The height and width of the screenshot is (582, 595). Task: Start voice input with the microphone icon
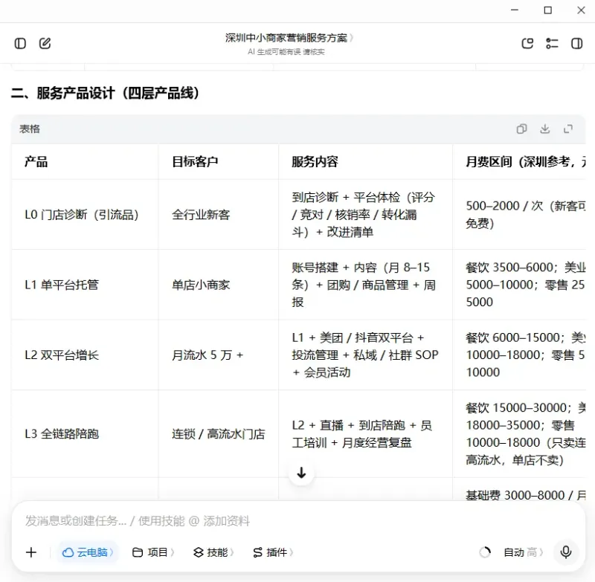pyautogui.click(x=566, y=552)
